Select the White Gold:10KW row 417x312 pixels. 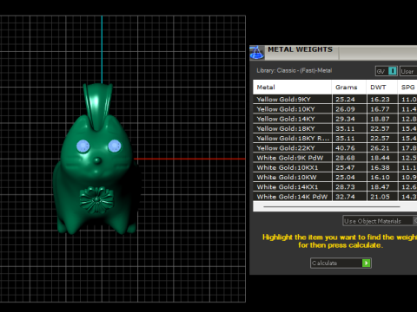click(335, 178)
